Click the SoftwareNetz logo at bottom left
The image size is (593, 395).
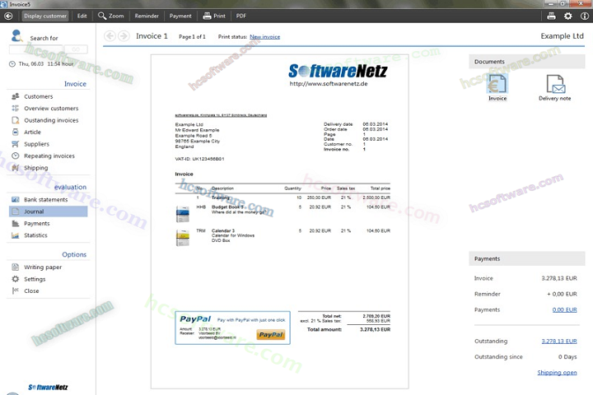(x=48, y=387)
